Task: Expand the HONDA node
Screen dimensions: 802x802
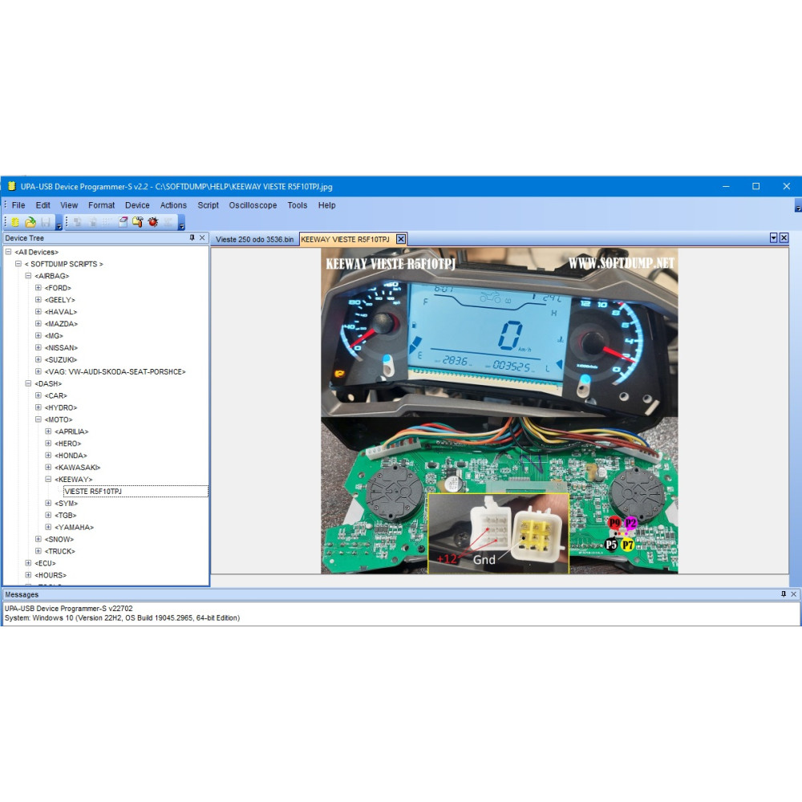Action: (48, 456)
